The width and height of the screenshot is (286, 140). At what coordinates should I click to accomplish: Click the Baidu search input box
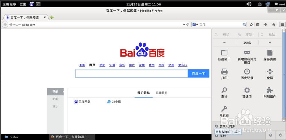132,73
